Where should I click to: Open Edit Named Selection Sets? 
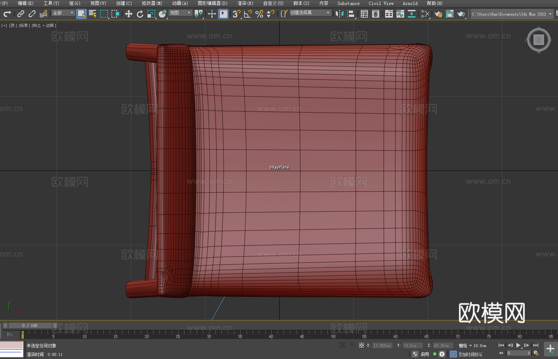[284, 14]
